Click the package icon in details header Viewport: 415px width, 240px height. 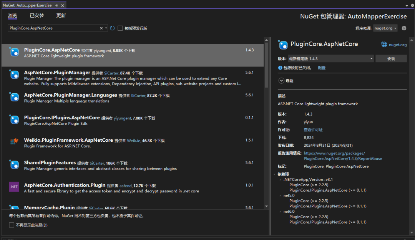[283, 45]
